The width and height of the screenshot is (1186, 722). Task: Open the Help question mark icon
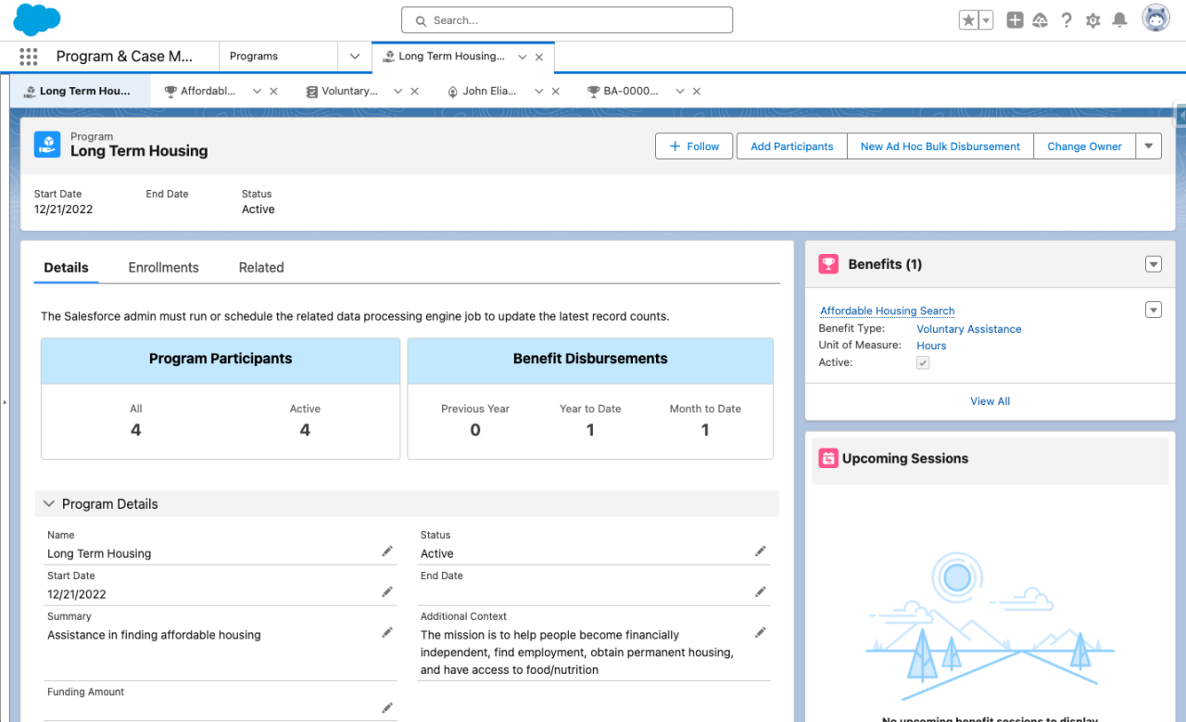pos(1066,20)
